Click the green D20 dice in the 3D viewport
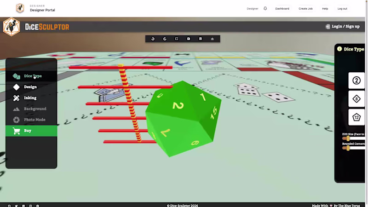368x207 pixels. (x=183, y=119)
